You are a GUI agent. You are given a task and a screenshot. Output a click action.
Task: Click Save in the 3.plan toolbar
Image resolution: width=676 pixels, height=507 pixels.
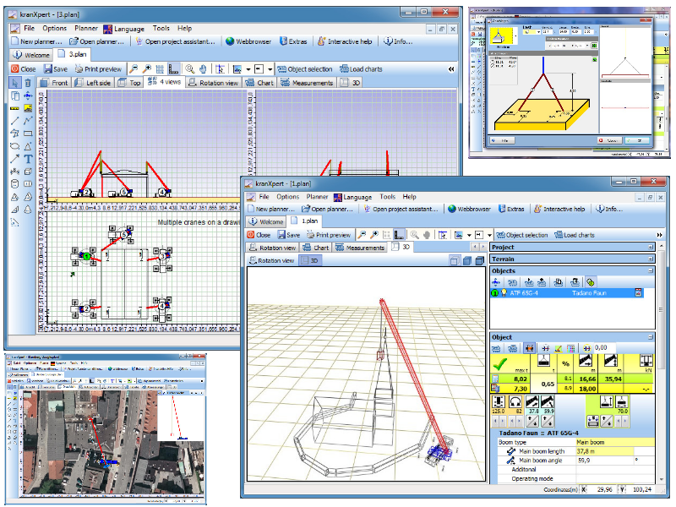click(x=56, y=68)
